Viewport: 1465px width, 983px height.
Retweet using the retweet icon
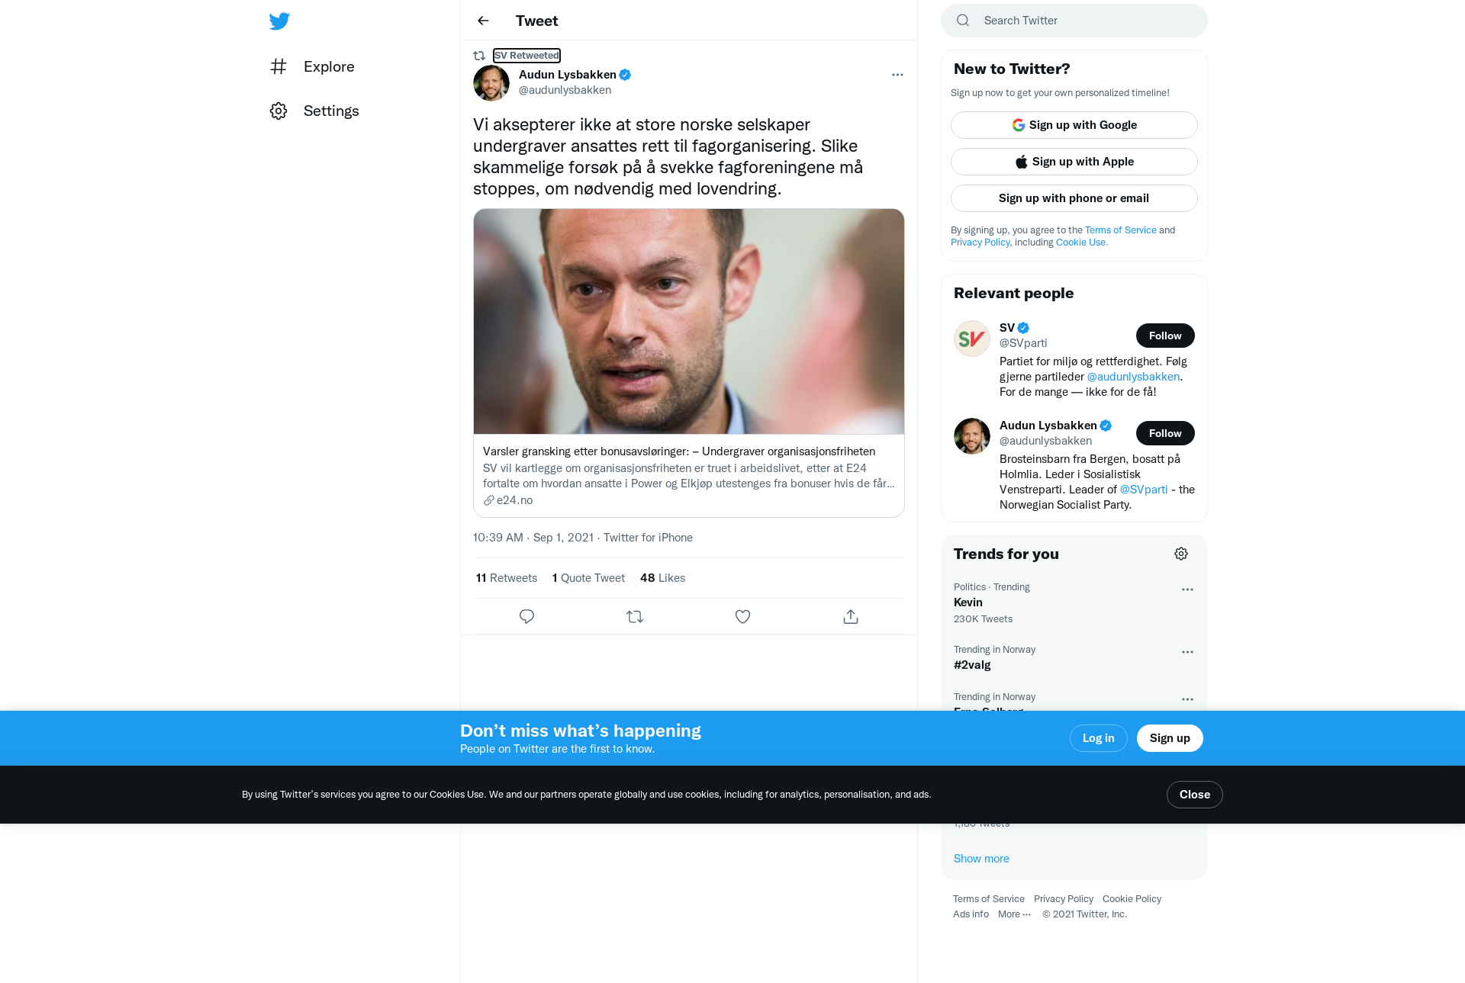[635, 616]
